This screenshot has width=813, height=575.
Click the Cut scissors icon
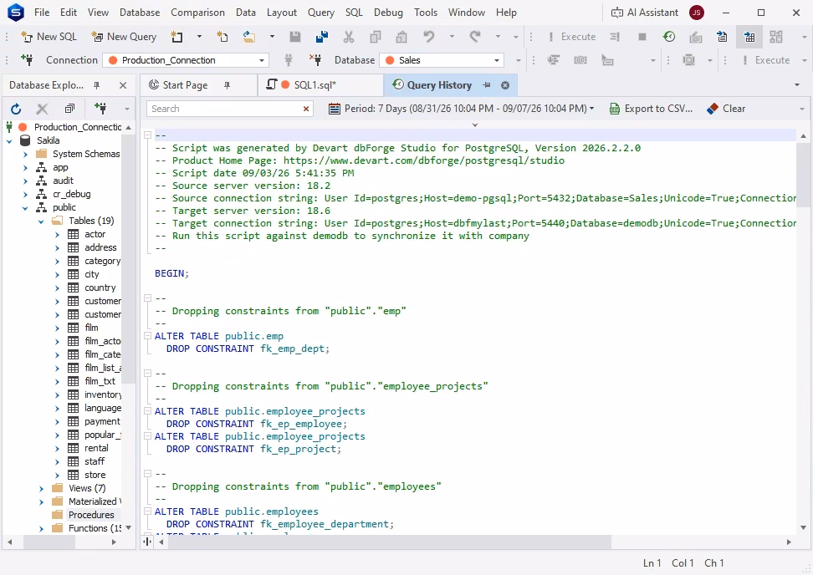[x=349, y=37]
